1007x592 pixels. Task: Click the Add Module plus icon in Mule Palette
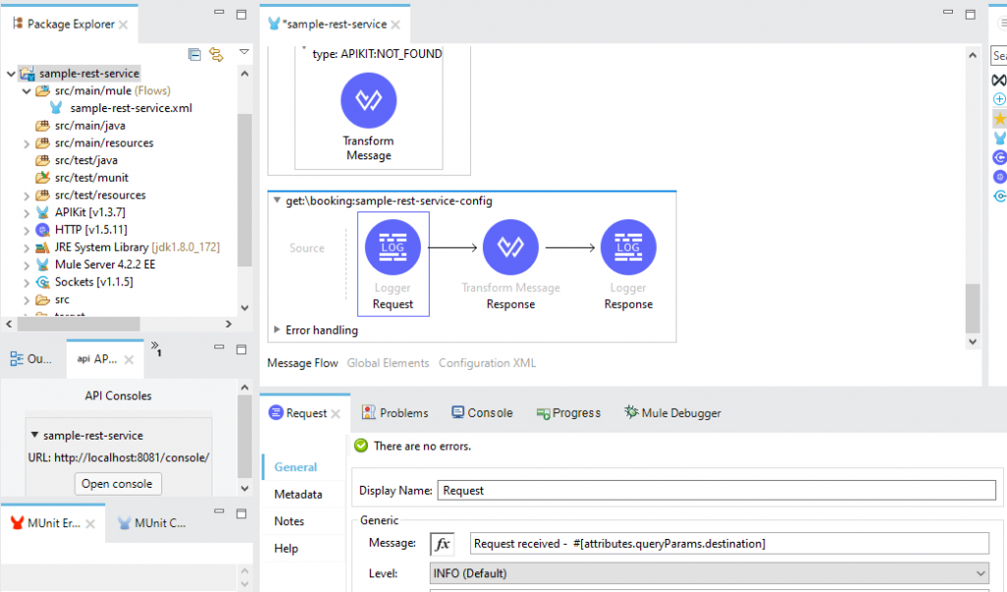999,98
